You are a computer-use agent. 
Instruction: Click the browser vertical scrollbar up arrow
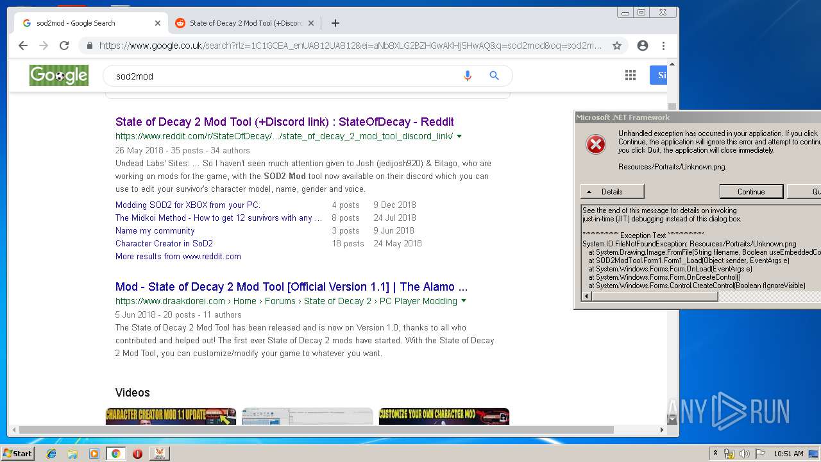coord(672,64)
